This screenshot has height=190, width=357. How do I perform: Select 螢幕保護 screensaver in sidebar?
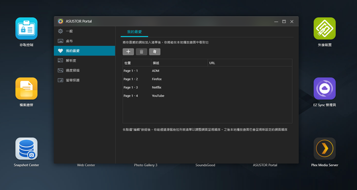tap(84, 80)
